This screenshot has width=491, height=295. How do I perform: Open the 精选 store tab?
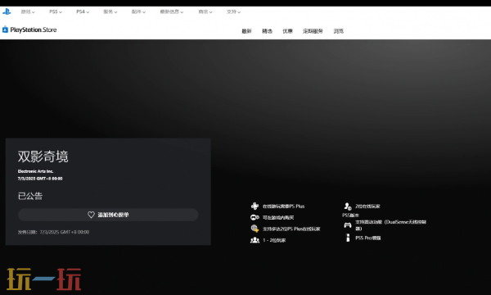pyautogui.click(x=267, y=31)
